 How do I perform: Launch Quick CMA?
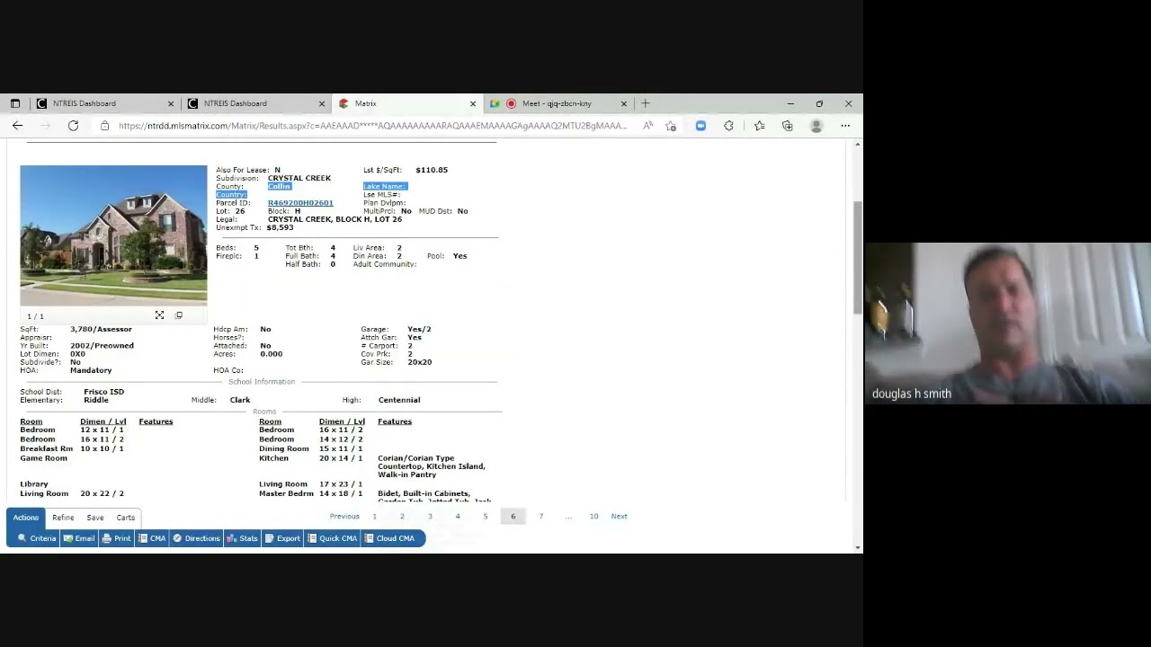333,538
